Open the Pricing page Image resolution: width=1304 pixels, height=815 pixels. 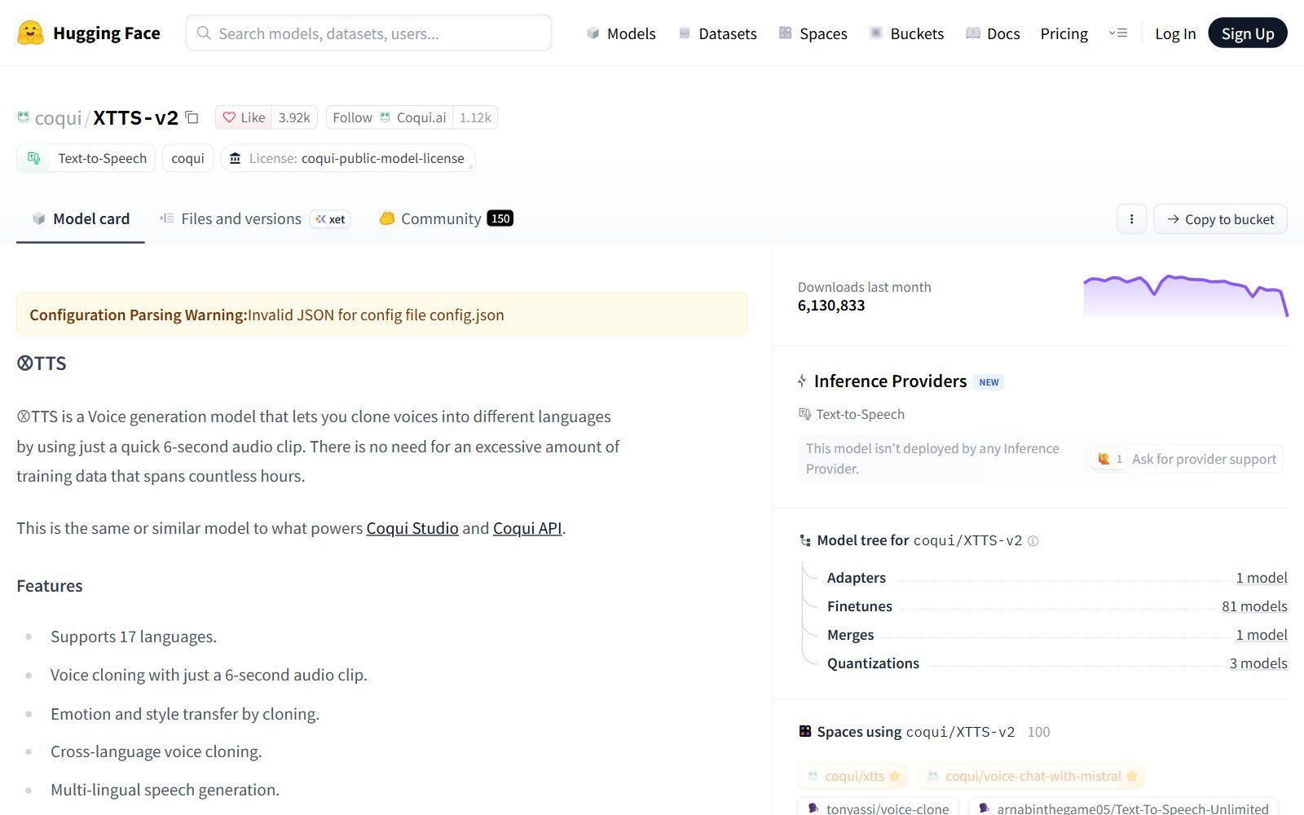[1064, 33]
